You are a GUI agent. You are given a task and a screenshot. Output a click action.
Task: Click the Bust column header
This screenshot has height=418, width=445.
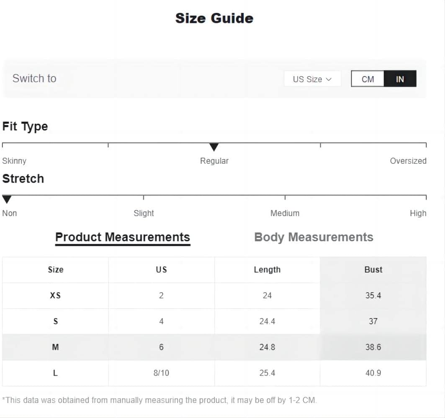pos(373,270)
